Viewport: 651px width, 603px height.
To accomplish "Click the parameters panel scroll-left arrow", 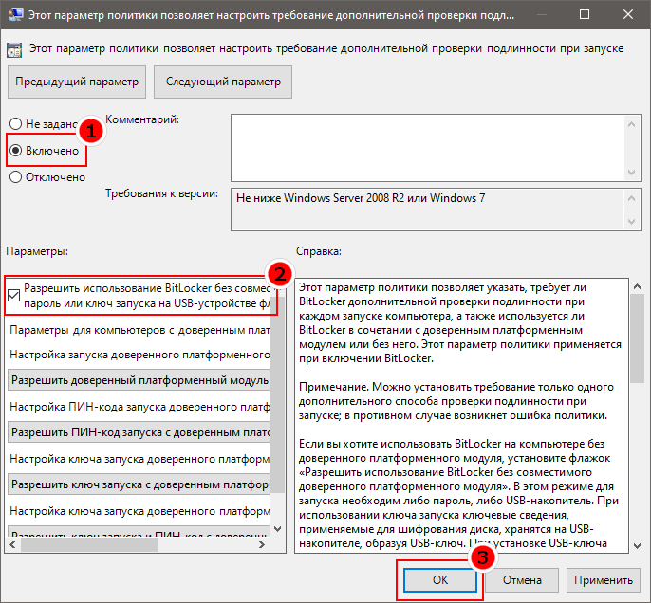I will click(x=12, y=544).
